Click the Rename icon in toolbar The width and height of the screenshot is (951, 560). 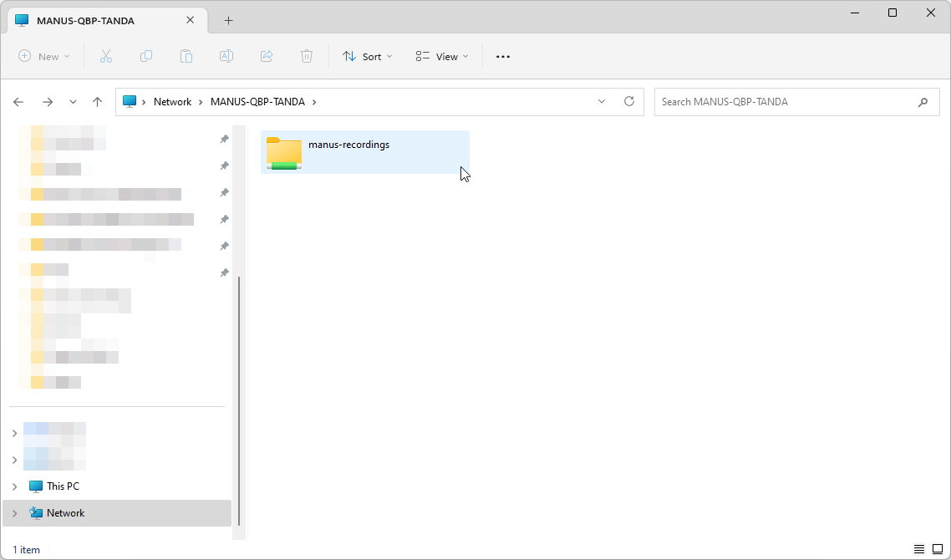click(x=226, y=57)
